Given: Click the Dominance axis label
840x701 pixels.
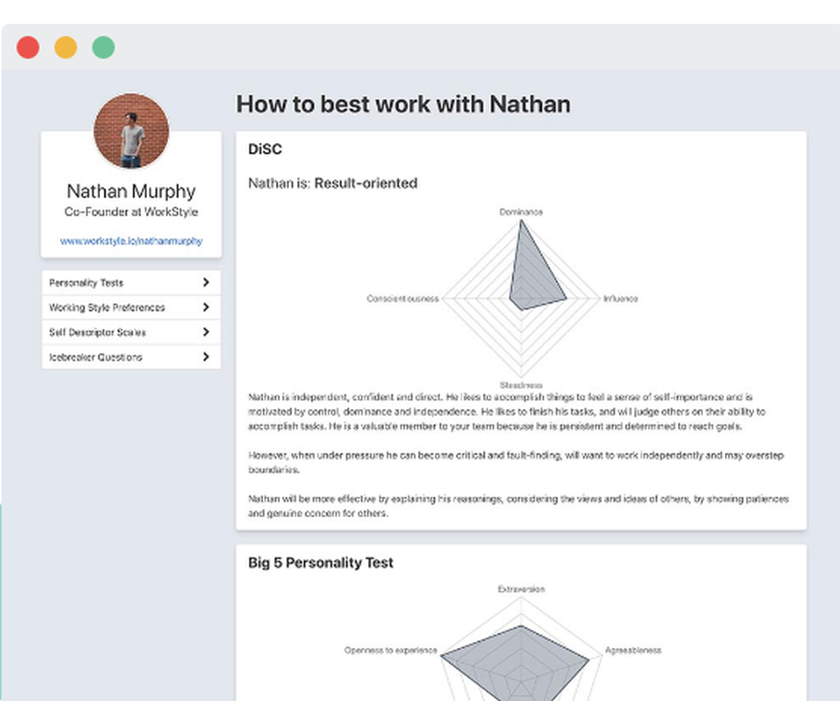Looking at the screenshot, I should tap(521, 212).
